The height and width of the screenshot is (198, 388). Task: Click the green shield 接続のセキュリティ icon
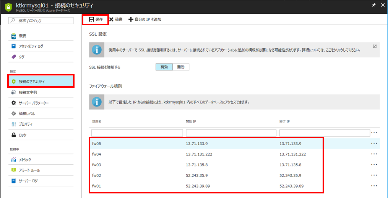point(14,82)
